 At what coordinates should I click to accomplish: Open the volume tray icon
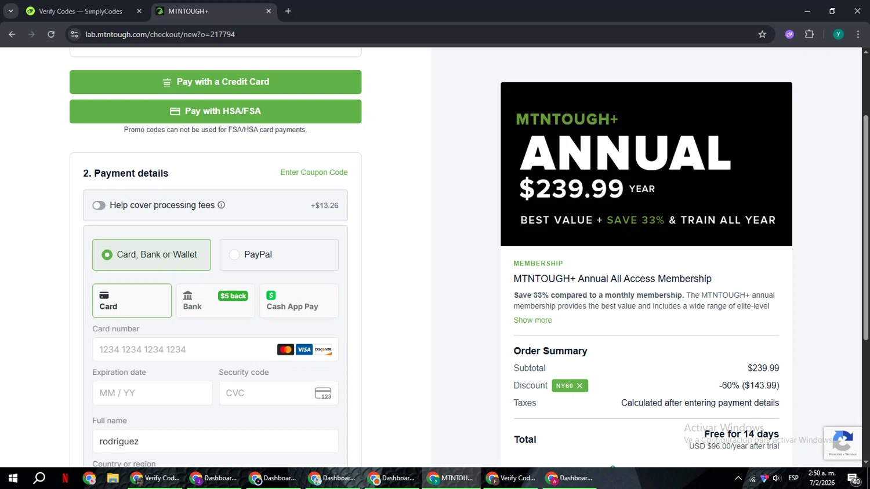coord(777,478)
